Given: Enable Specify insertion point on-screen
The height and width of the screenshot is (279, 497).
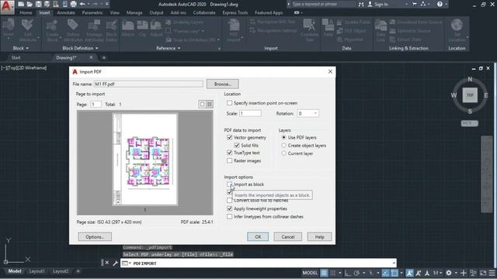Looking at the screenshot, I should [230, 103].
